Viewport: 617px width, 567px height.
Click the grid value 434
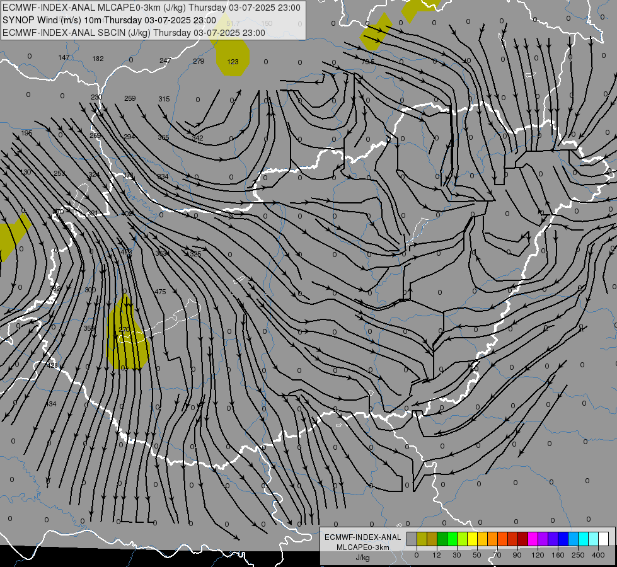click(51, 404)
